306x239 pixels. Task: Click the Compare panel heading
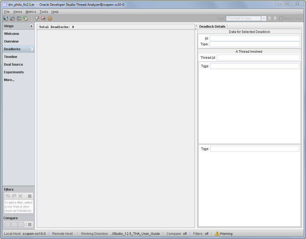point(10,218)
